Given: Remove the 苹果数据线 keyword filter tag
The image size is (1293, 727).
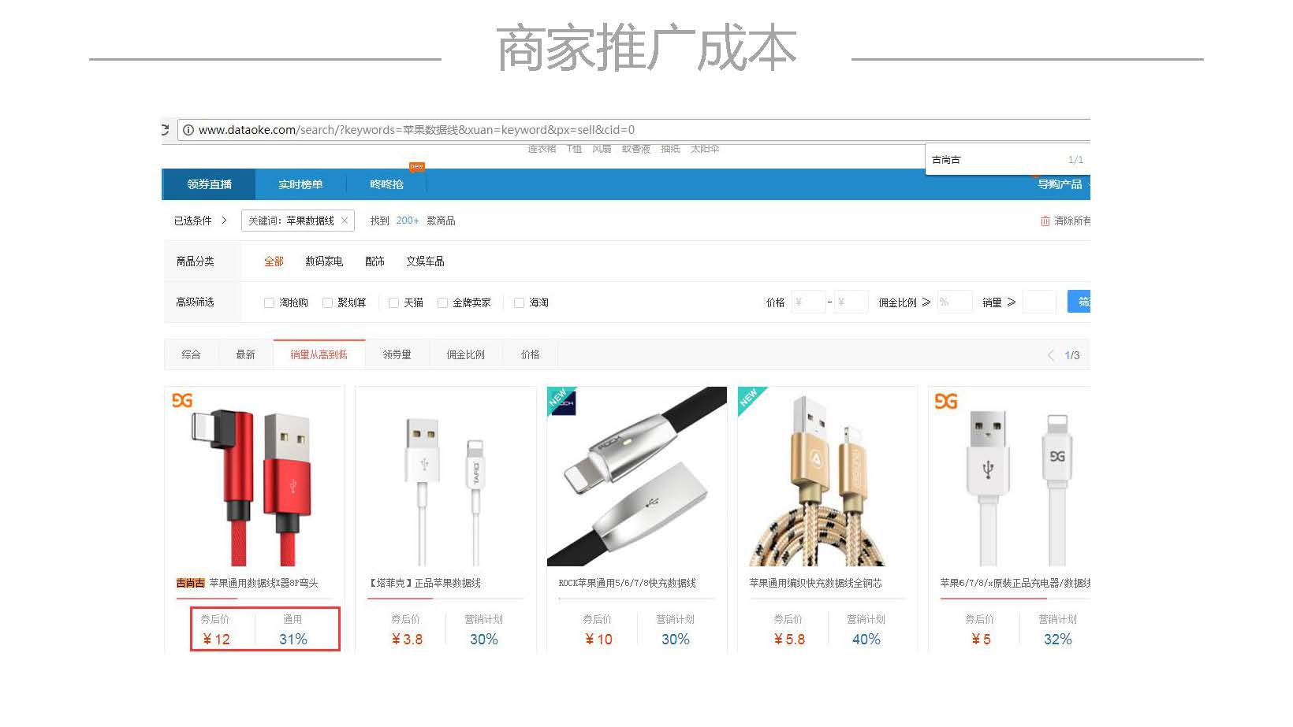Looking at the screenshot, I should [x=345, y=221].
